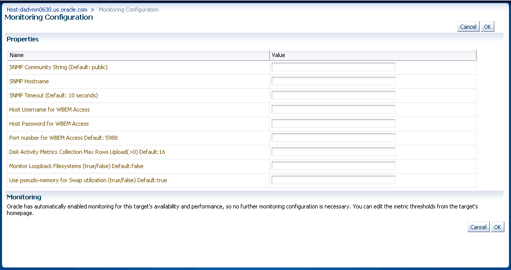
Task: Click the Monitor Loopback Filesystems field
Action: (333, 166)
